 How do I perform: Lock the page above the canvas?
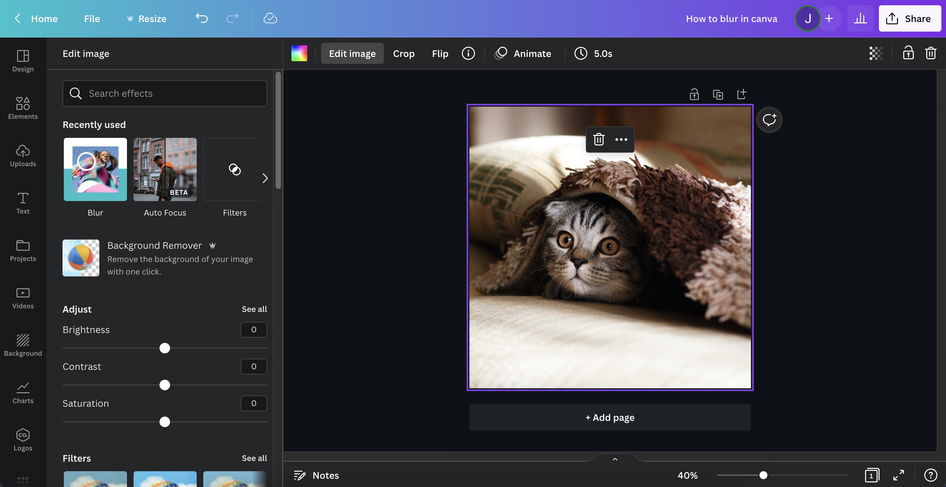coord(694,94)
